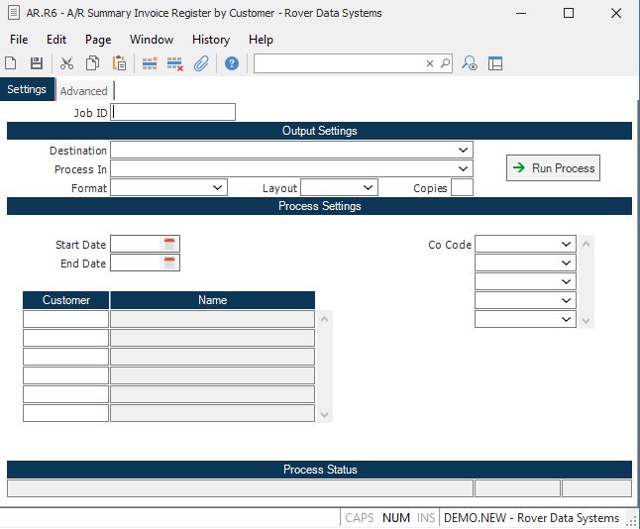Click the Cut scissors icon

tap(66, 63)
